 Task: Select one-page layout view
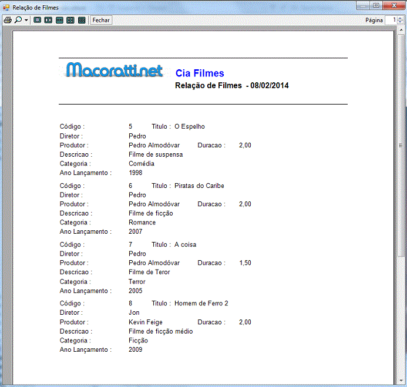pyautogui.click(x=38, y=20)
